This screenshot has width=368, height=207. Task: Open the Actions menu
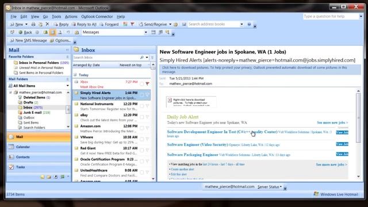[71, 17]
